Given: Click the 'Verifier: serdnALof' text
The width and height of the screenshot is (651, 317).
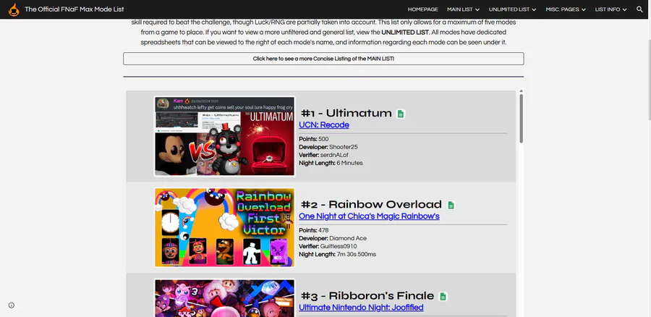Looking at the screenshot, I should point(323,155).
